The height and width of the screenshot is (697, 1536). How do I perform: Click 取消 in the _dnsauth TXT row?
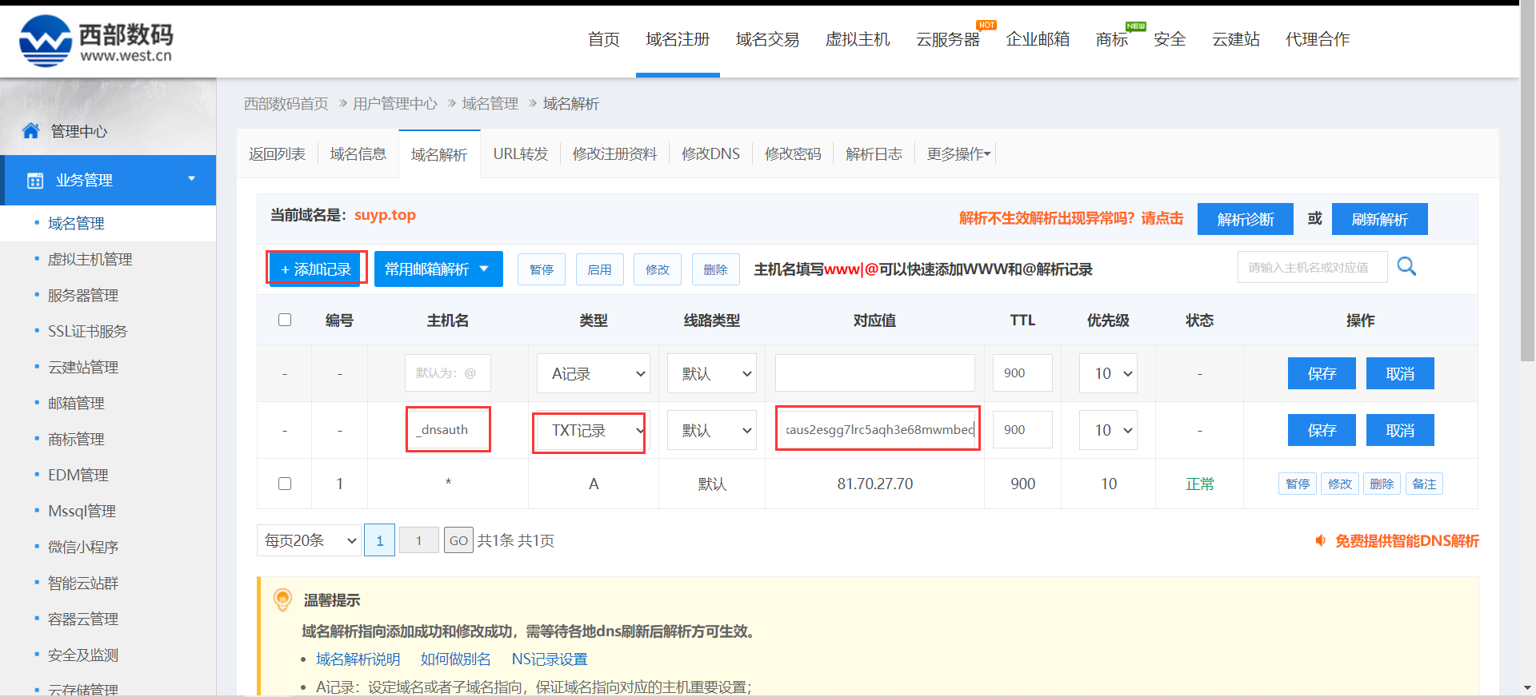pos(1400,430)
